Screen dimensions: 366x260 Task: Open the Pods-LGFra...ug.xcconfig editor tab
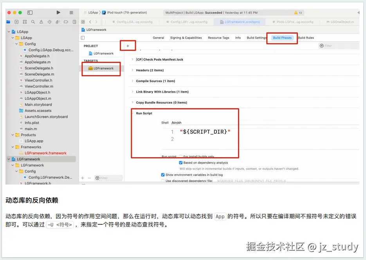pyautogui.click(x=293, y=22)
